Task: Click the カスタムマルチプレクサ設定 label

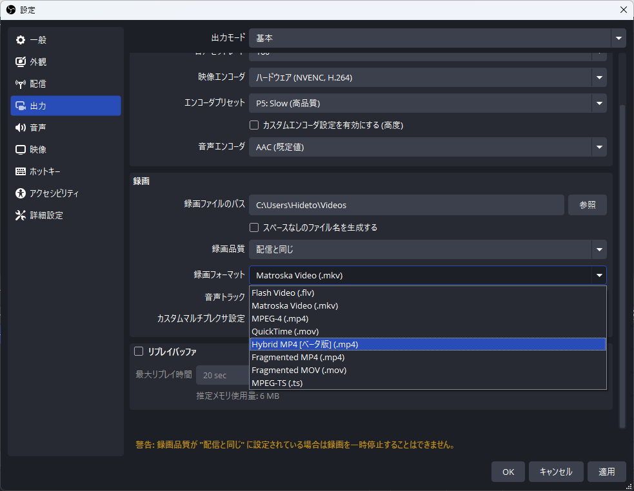Action: click(201, 318)
